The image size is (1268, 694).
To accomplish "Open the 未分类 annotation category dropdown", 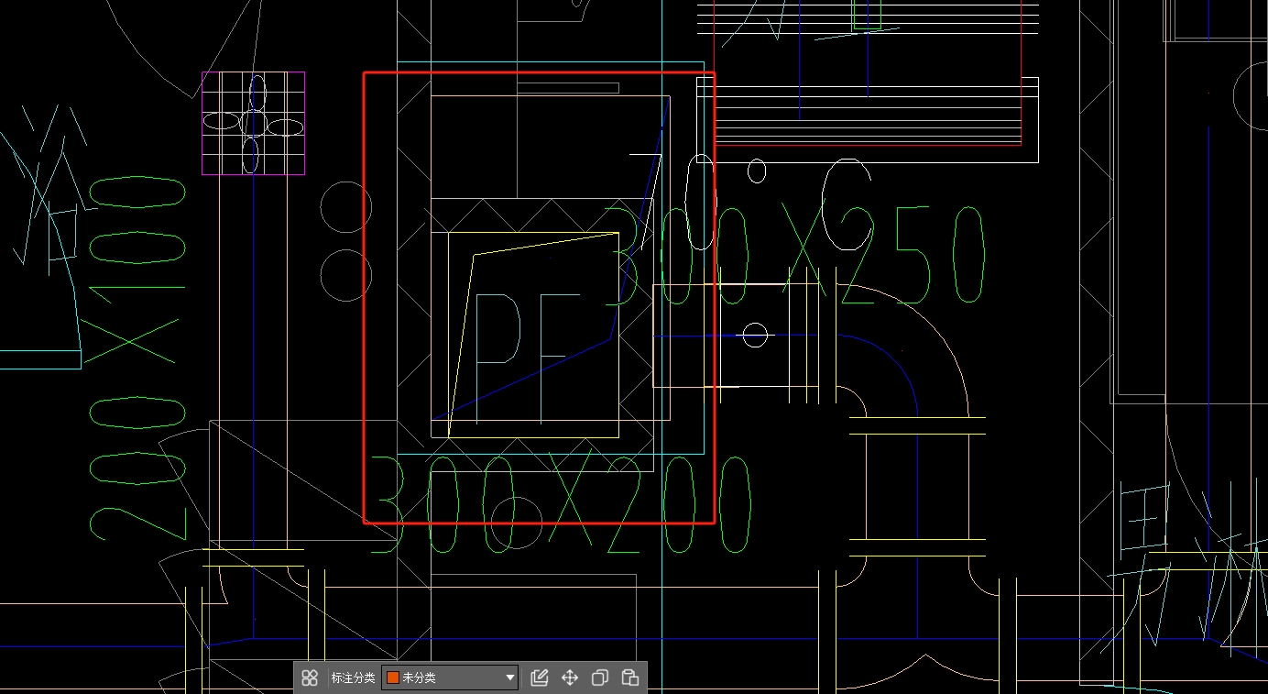I will 450,678.
